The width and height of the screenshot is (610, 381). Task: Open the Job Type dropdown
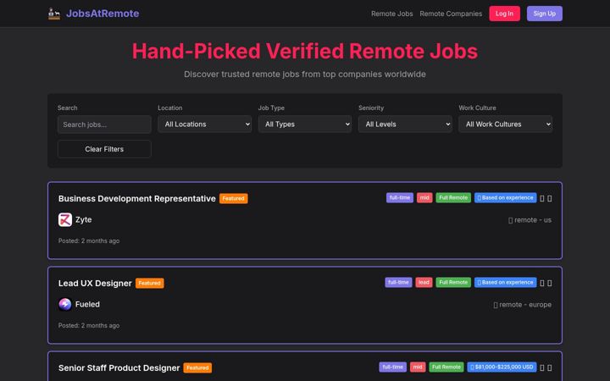pyautogui.click(x=305, y=124)
